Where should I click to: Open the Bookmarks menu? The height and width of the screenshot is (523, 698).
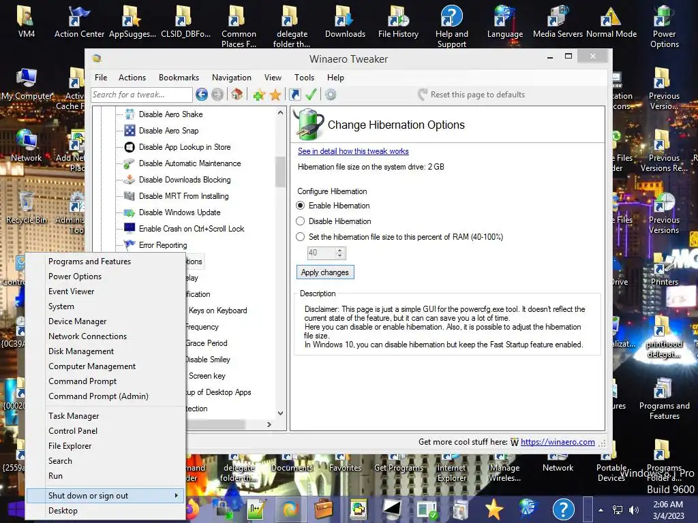point(179,78)
